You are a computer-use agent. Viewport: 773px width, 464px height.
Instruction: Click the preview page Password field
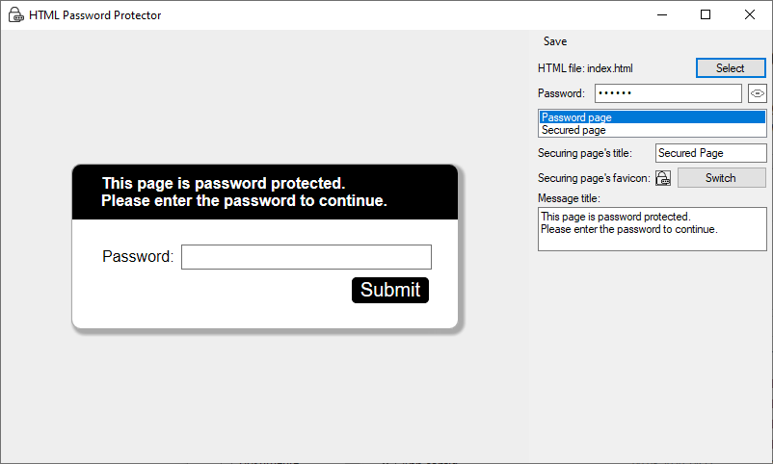pos(306,257)
